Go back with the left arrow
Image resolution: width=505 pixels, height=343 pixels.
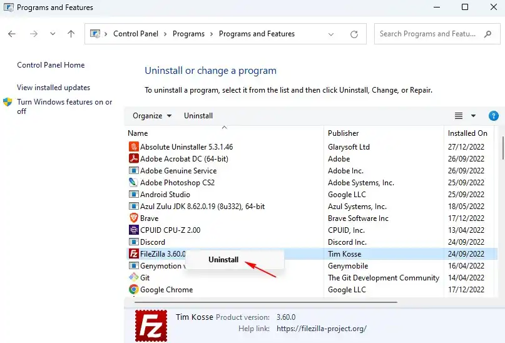[12, 34]
